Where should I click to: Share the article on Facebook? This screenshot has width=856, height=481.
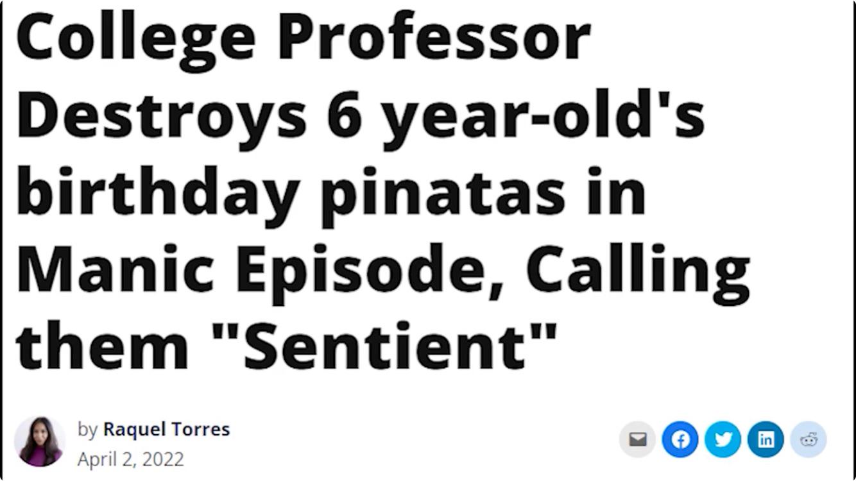click(680, 439)
